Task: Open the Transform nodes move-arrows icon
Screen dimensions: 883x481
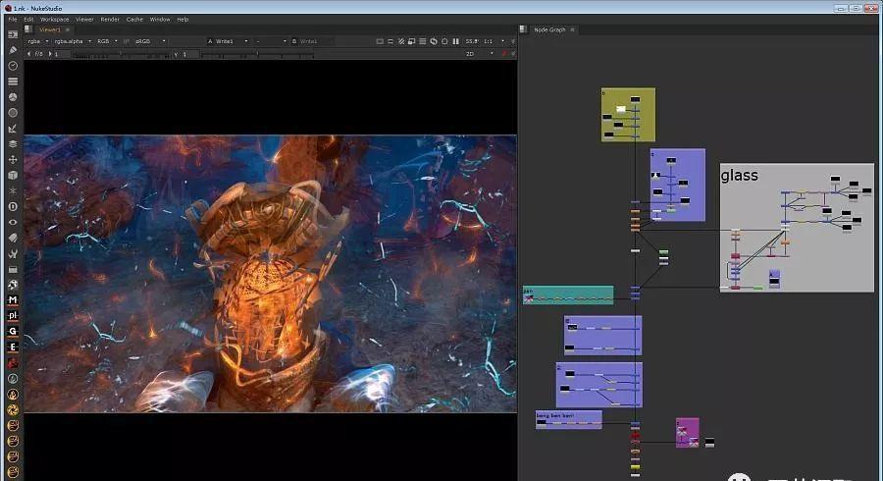Action: [13, 159]
